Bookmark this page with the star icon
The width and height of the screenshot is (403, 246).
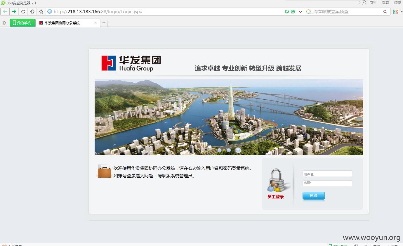41,12
